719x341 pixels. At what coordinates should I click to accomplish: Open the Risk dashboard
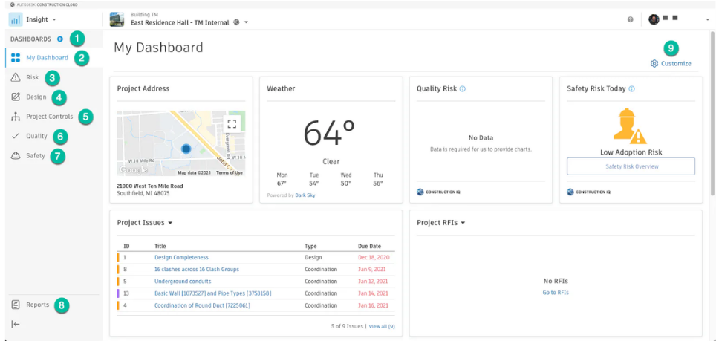click(x=33, y=77)
